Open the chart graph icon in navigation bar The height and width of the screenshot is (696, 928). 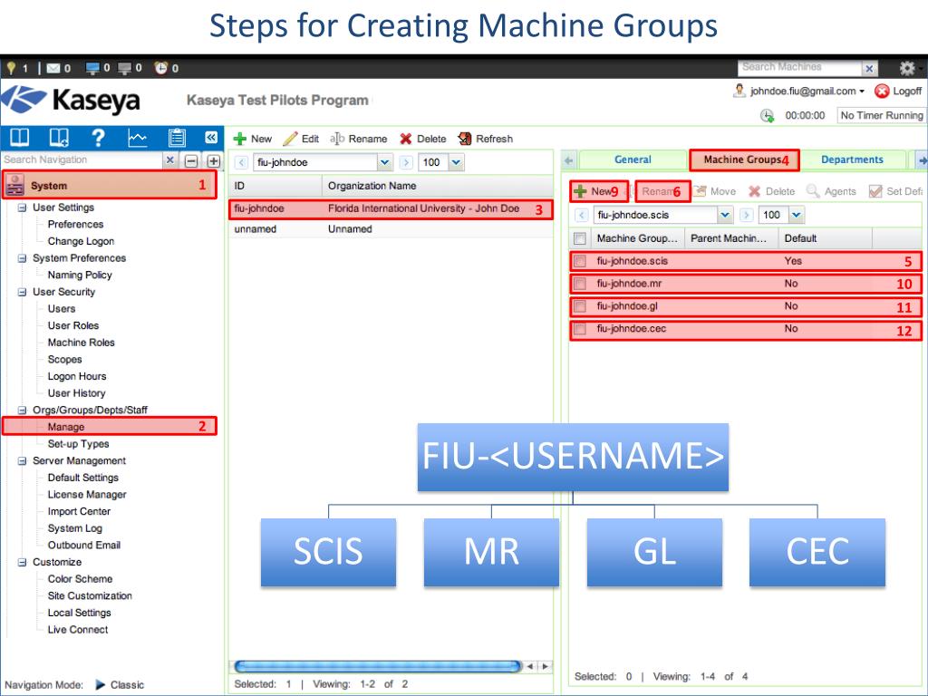click(137, 138)
